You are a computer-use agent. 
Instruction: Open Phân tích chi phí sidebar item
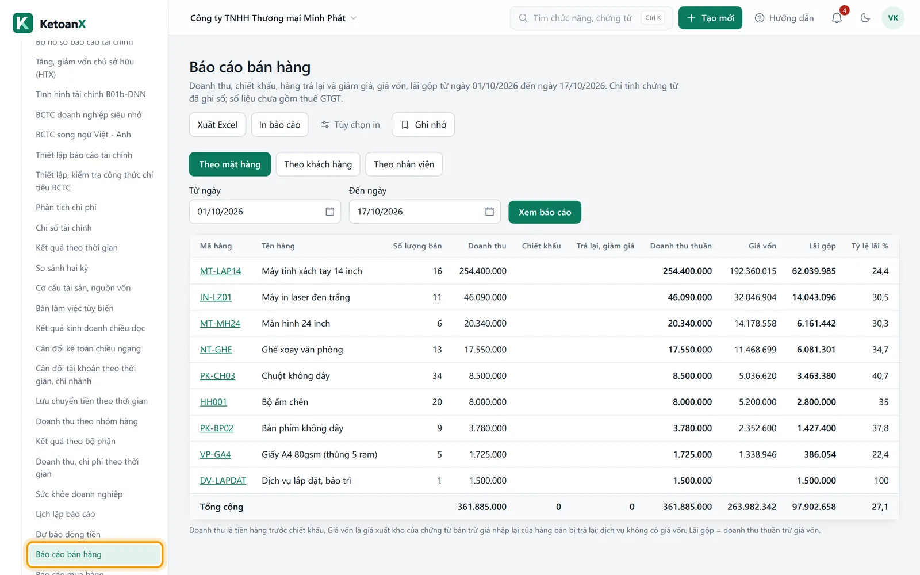point(66,207)
